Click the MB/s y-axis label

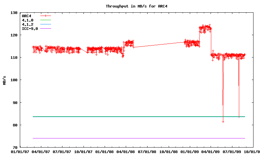point(4,80)
